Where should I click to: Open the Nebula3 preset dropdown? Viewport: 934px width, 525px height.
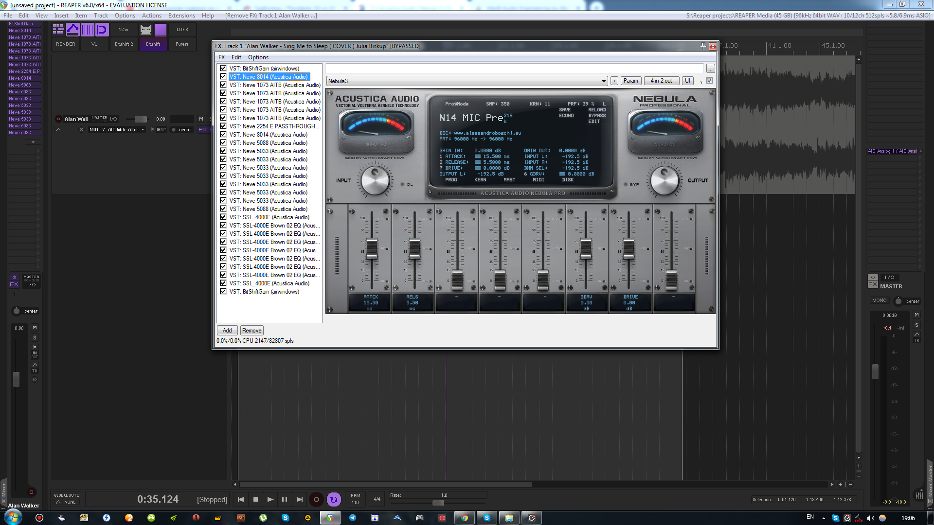click(467, 81)
